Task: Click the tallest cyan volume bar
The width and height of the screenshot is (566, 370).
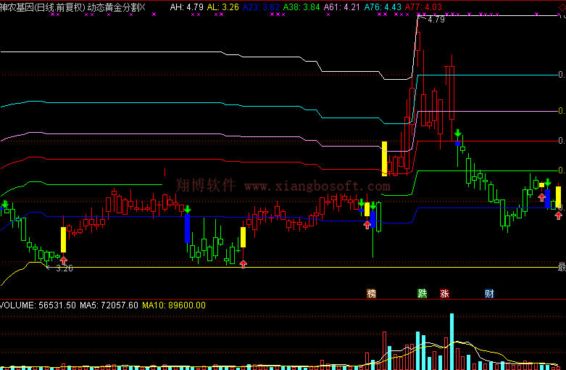Action: point(451,342)
